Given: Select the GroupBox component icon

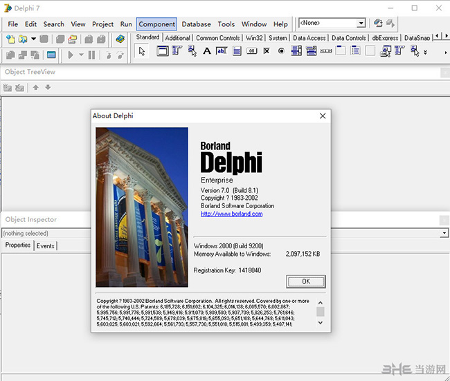Looking at the screenshot, I should [x=341, y=50].
